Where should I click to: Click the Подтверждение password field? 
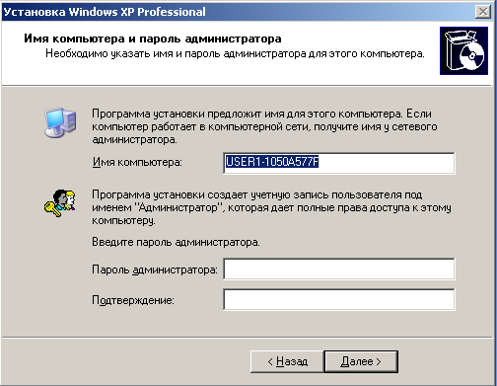point(339,299)
